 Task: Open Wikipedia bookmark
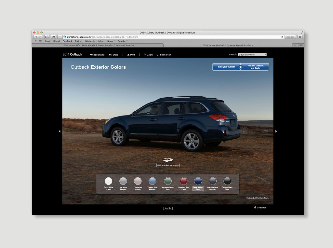tap(90, 41)
